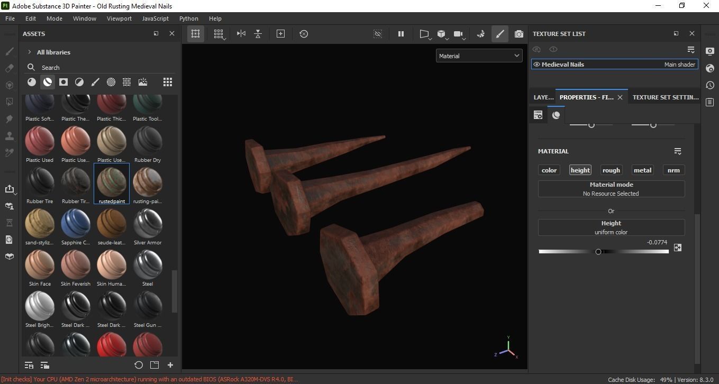Open the Log panel icon on right dock
The height and width of the screenshot is (384, 719).
click(710, 102)
